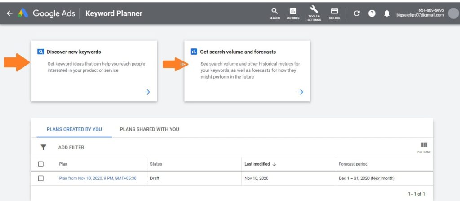Image resolution: width=460 pixels, height=201 pixels.
Task: Click the Status column header
Action: pos(156,164)
